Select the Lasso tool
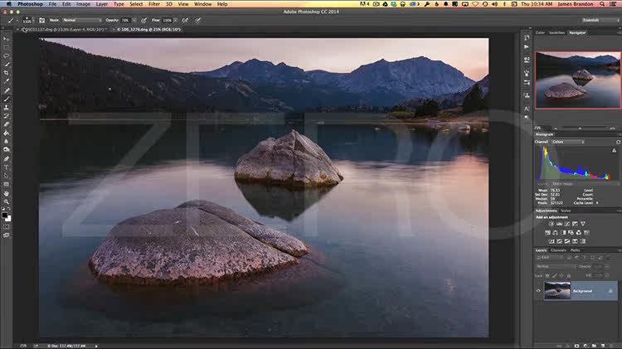Screen dimensions: 622x349 (x=7, y=56)
